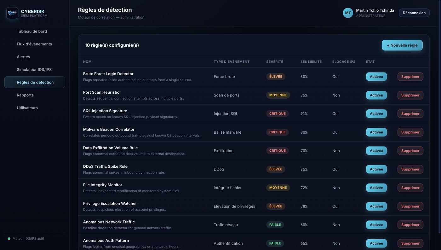Open Simulateur IDS/IPS
This screenshot has height=250, width=441.
point(35,70)
